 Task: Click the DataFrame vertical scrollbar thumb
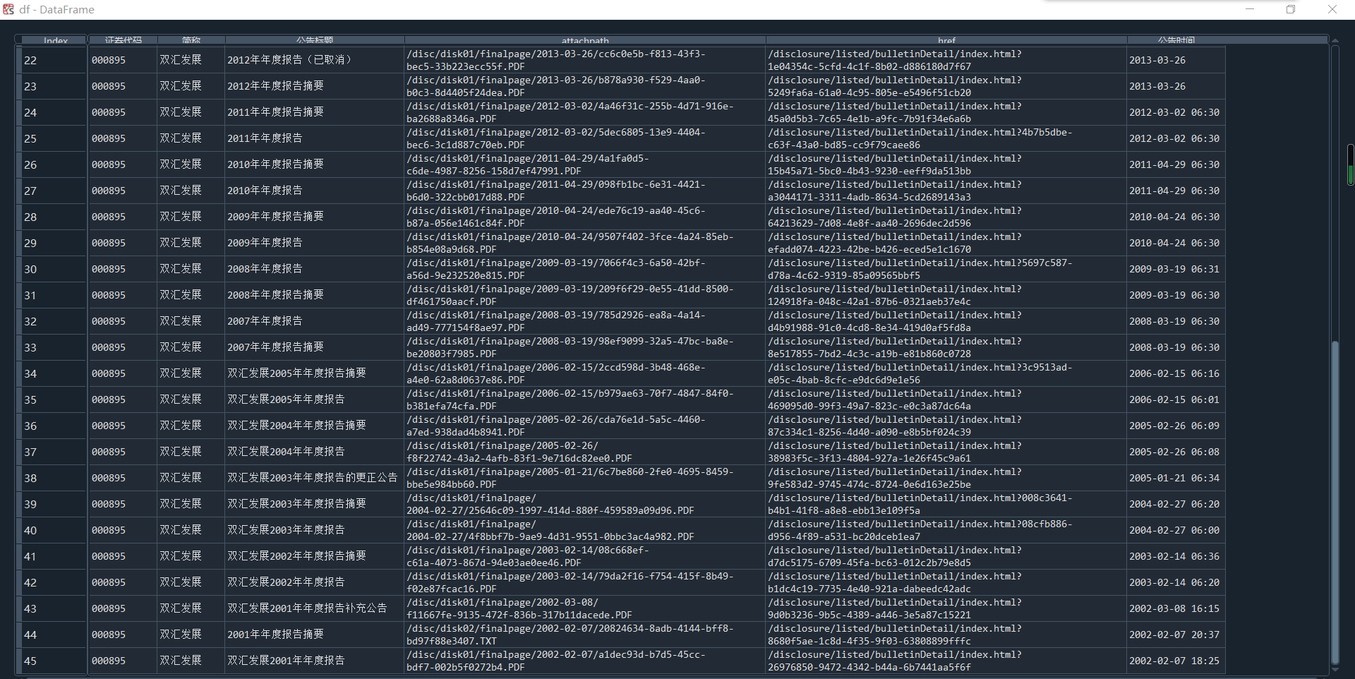[x=1335, y=503]
